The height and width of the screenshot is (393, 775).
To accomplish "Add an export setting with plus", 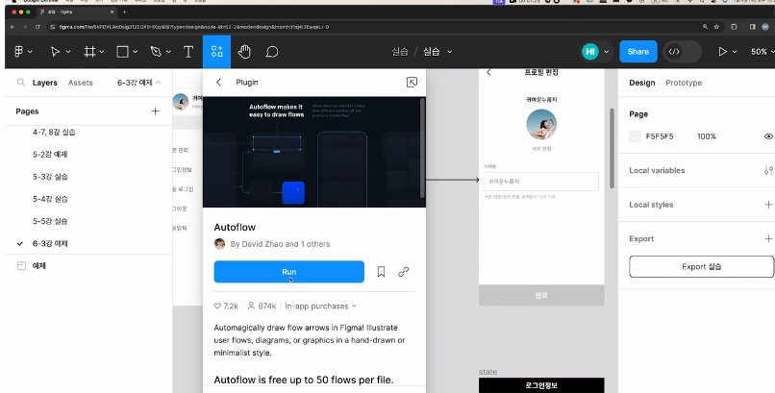I will coord(768,238).
